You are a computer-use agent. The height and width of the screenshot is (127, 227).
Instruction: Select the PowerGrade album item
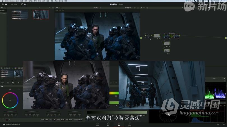pyautogui.click(x=3, y=13)
